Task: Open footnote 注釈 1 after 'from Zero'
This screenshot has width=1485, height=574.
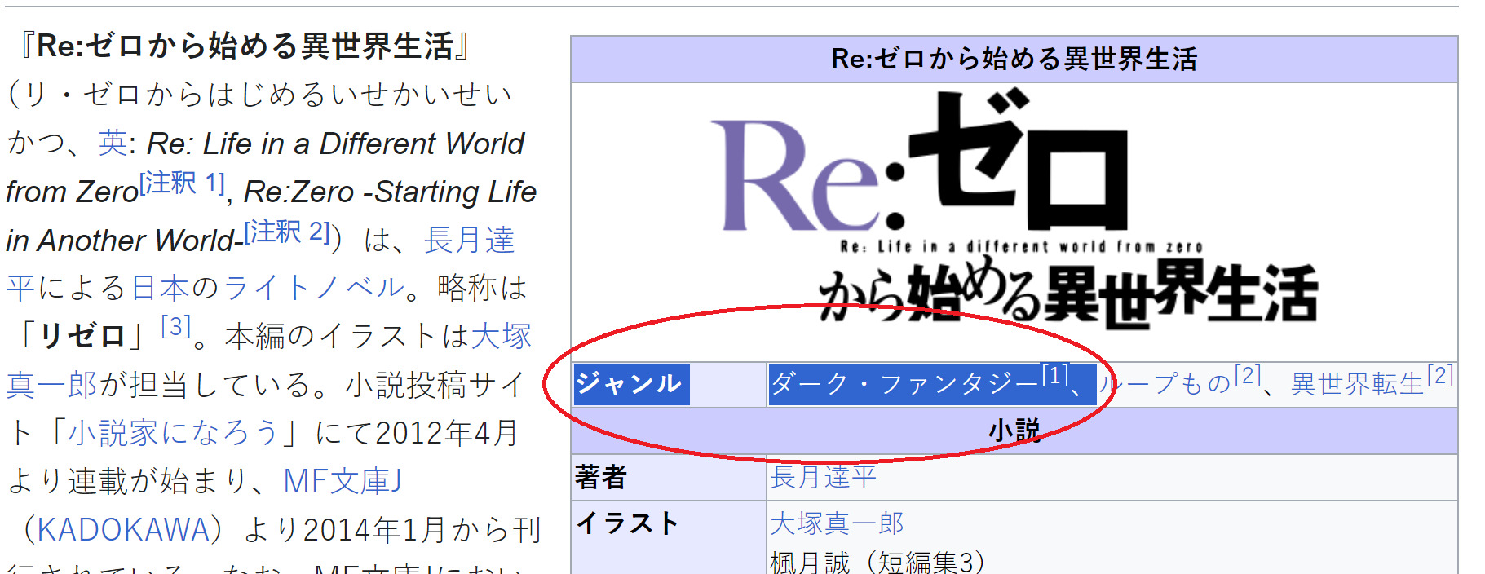Action: (182, 183)
